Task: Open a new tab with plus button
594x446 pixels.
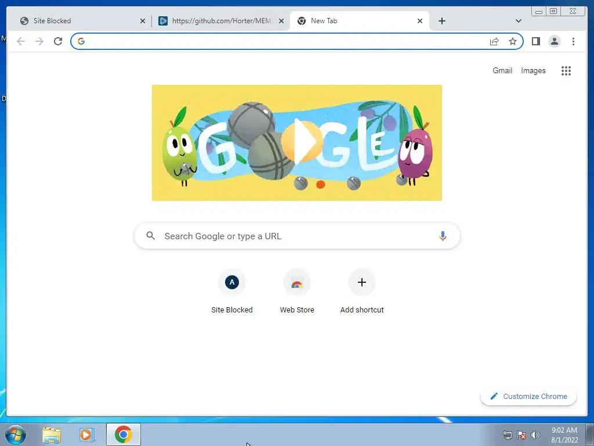Action: [441, 21]
